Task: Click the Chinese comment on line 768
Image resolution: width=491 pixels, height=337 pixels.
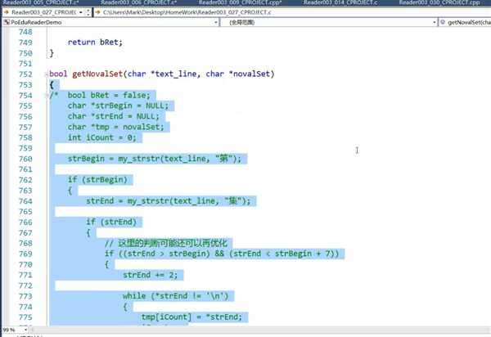Action: 166,243
